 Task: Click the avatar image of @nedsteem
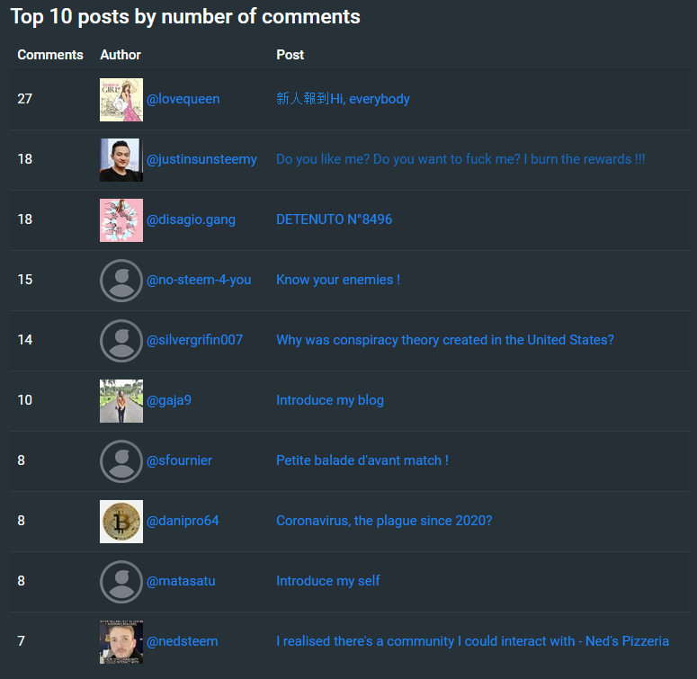point(121,641)
